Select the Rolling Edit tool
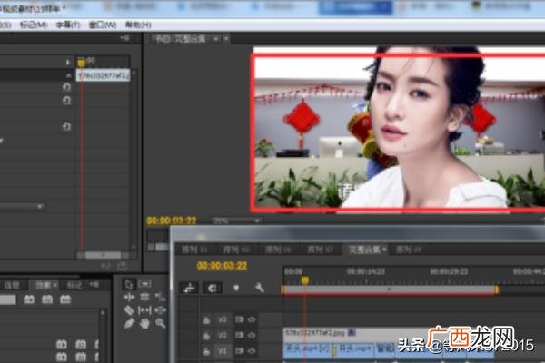The image size is (545, 363). tap(144, 297)
